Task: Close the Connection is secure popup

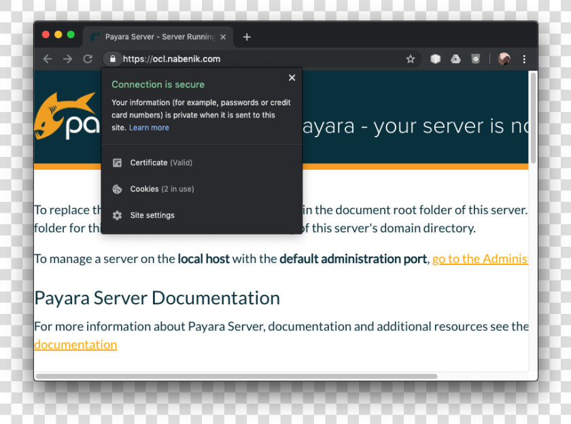Action: pyautogui.click(x=292, y=77)
